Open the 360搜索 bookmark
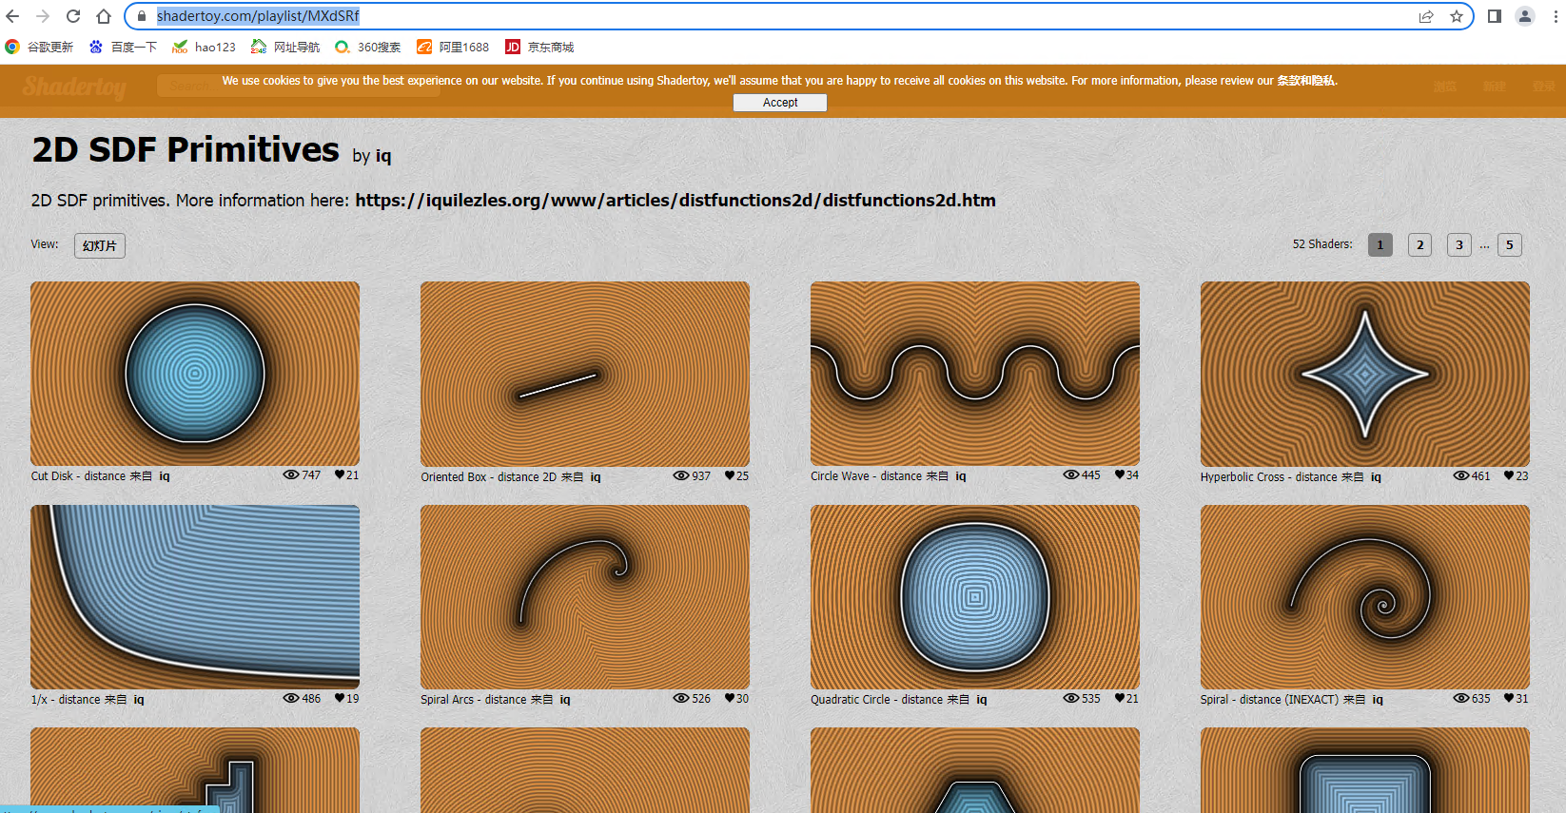 pos(368,47)
